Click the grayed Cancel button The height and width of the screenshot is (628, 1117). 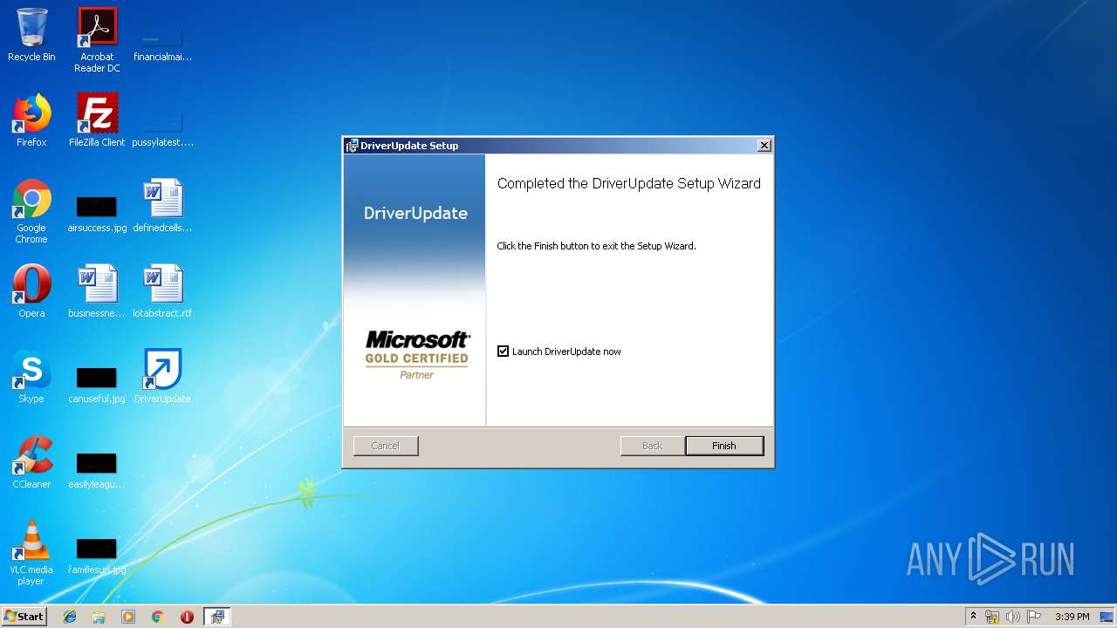coord(386,446)
